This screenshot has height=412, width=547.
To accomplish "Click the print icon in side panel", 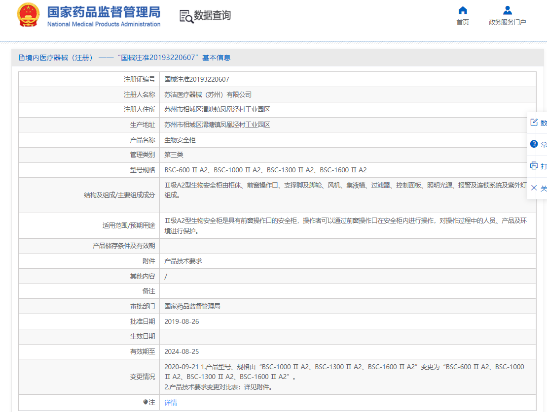I will coord(534,166).
